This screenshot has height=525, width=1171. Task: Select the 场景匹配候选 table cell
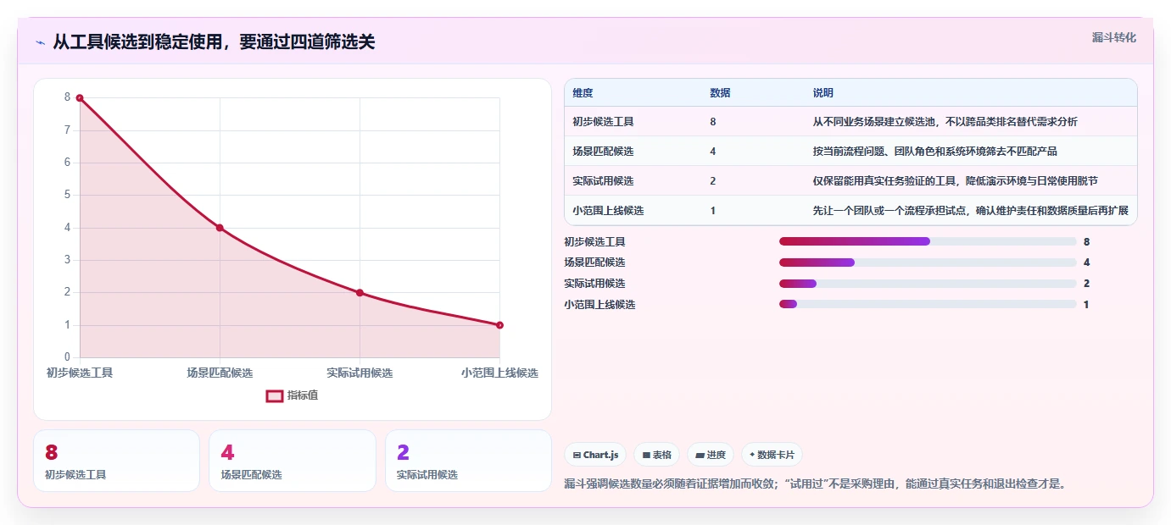coord(603,152)
